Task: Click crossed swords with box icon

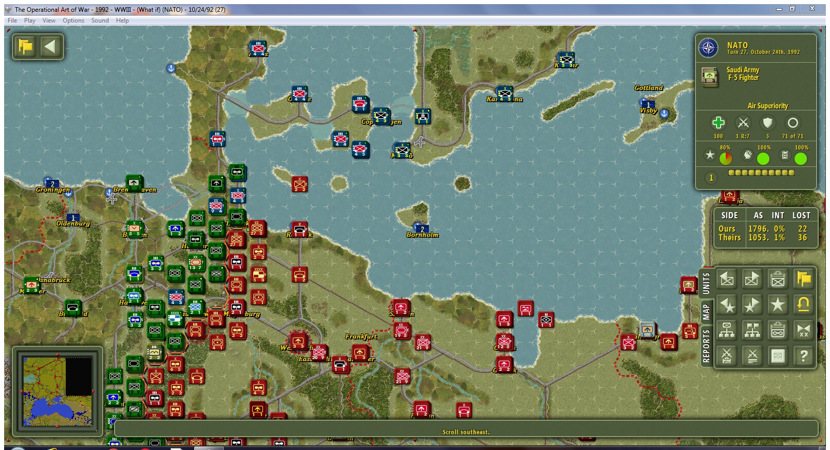Action: (726, 355)
